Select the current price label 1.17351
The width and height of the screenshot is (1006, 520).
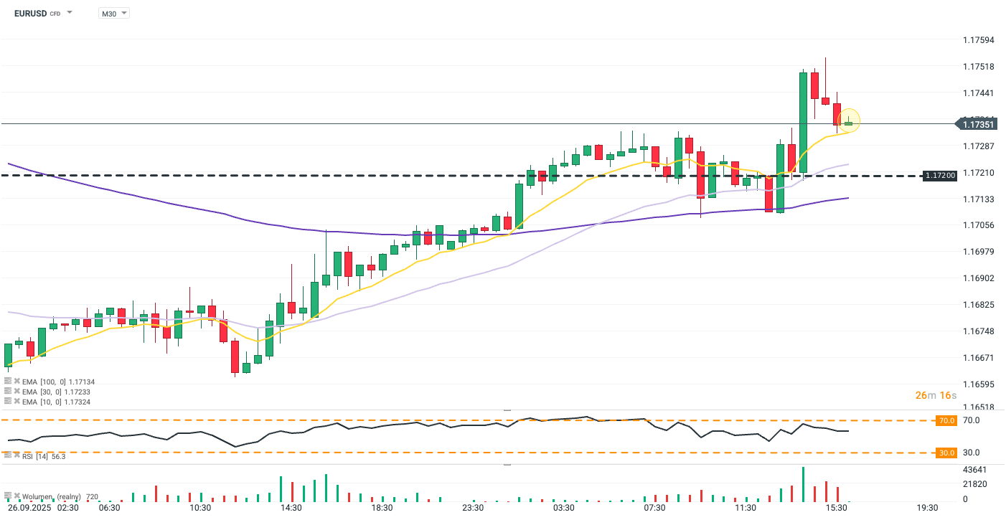[977, 124]
